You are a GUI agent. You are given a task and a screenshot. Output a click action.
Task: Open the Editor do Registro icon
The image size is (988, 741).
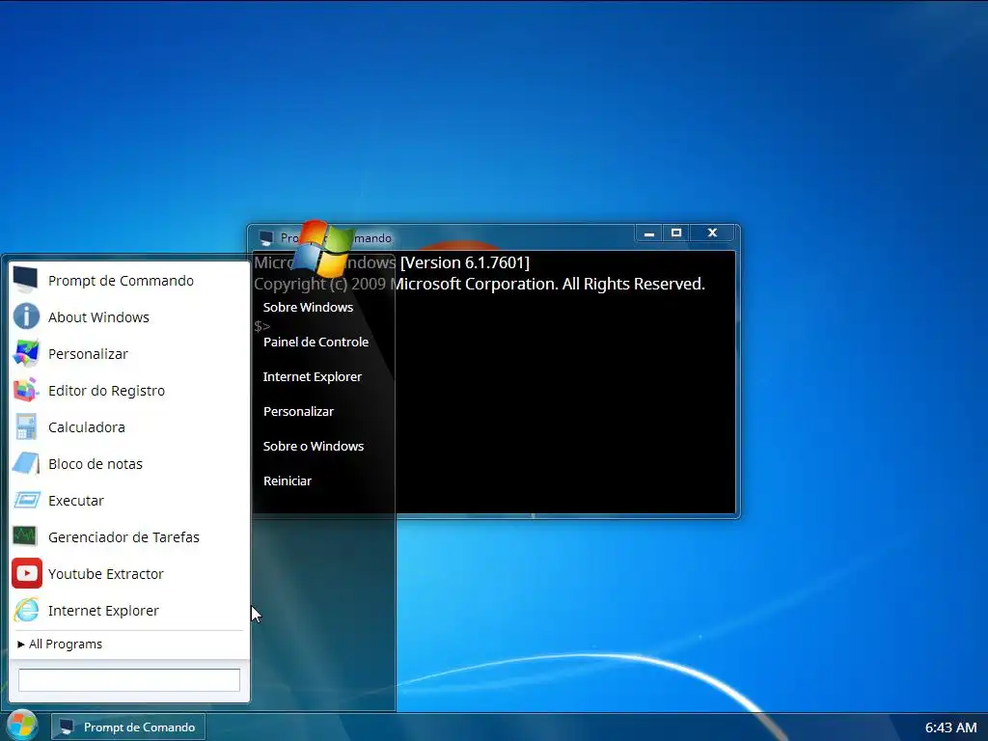pos(26,390)
